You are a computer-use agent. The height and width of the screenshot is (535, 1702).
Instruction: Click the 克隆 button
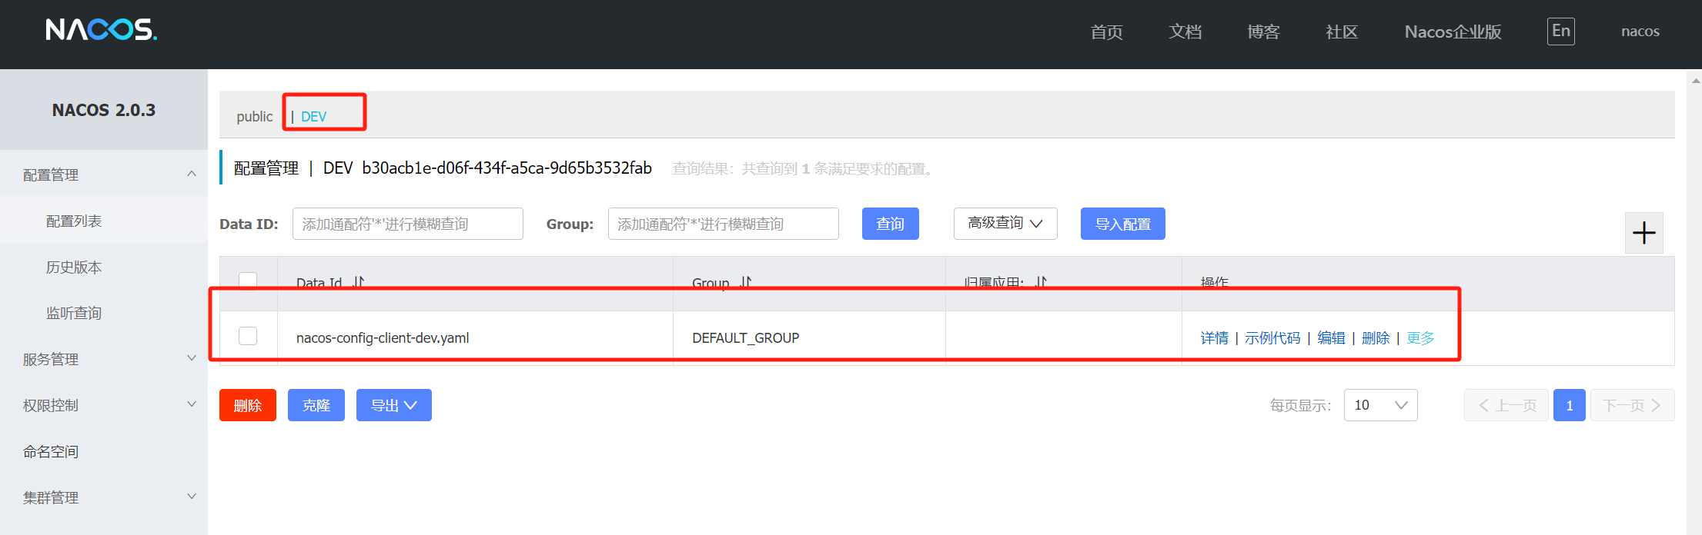(x=316, y=405)
